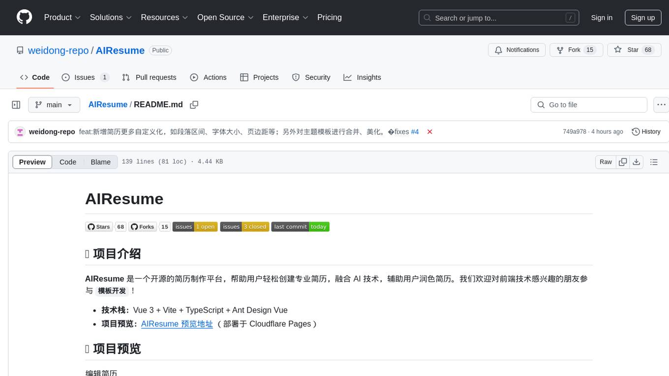Click the AIResume README title heading

point(124,199)
